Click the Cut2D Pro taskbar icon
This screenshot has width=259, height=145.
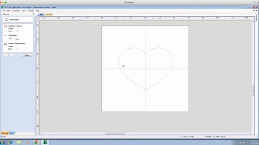[45, 142]
